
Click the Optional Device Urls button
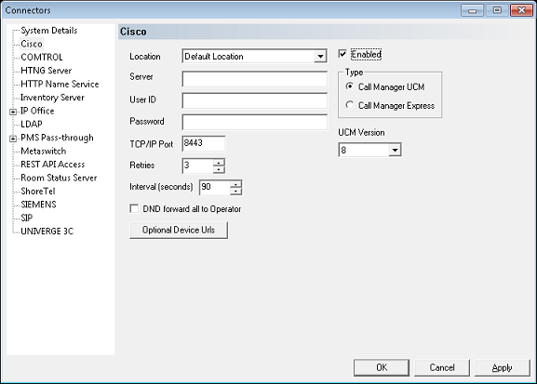(x=179, y=230)
